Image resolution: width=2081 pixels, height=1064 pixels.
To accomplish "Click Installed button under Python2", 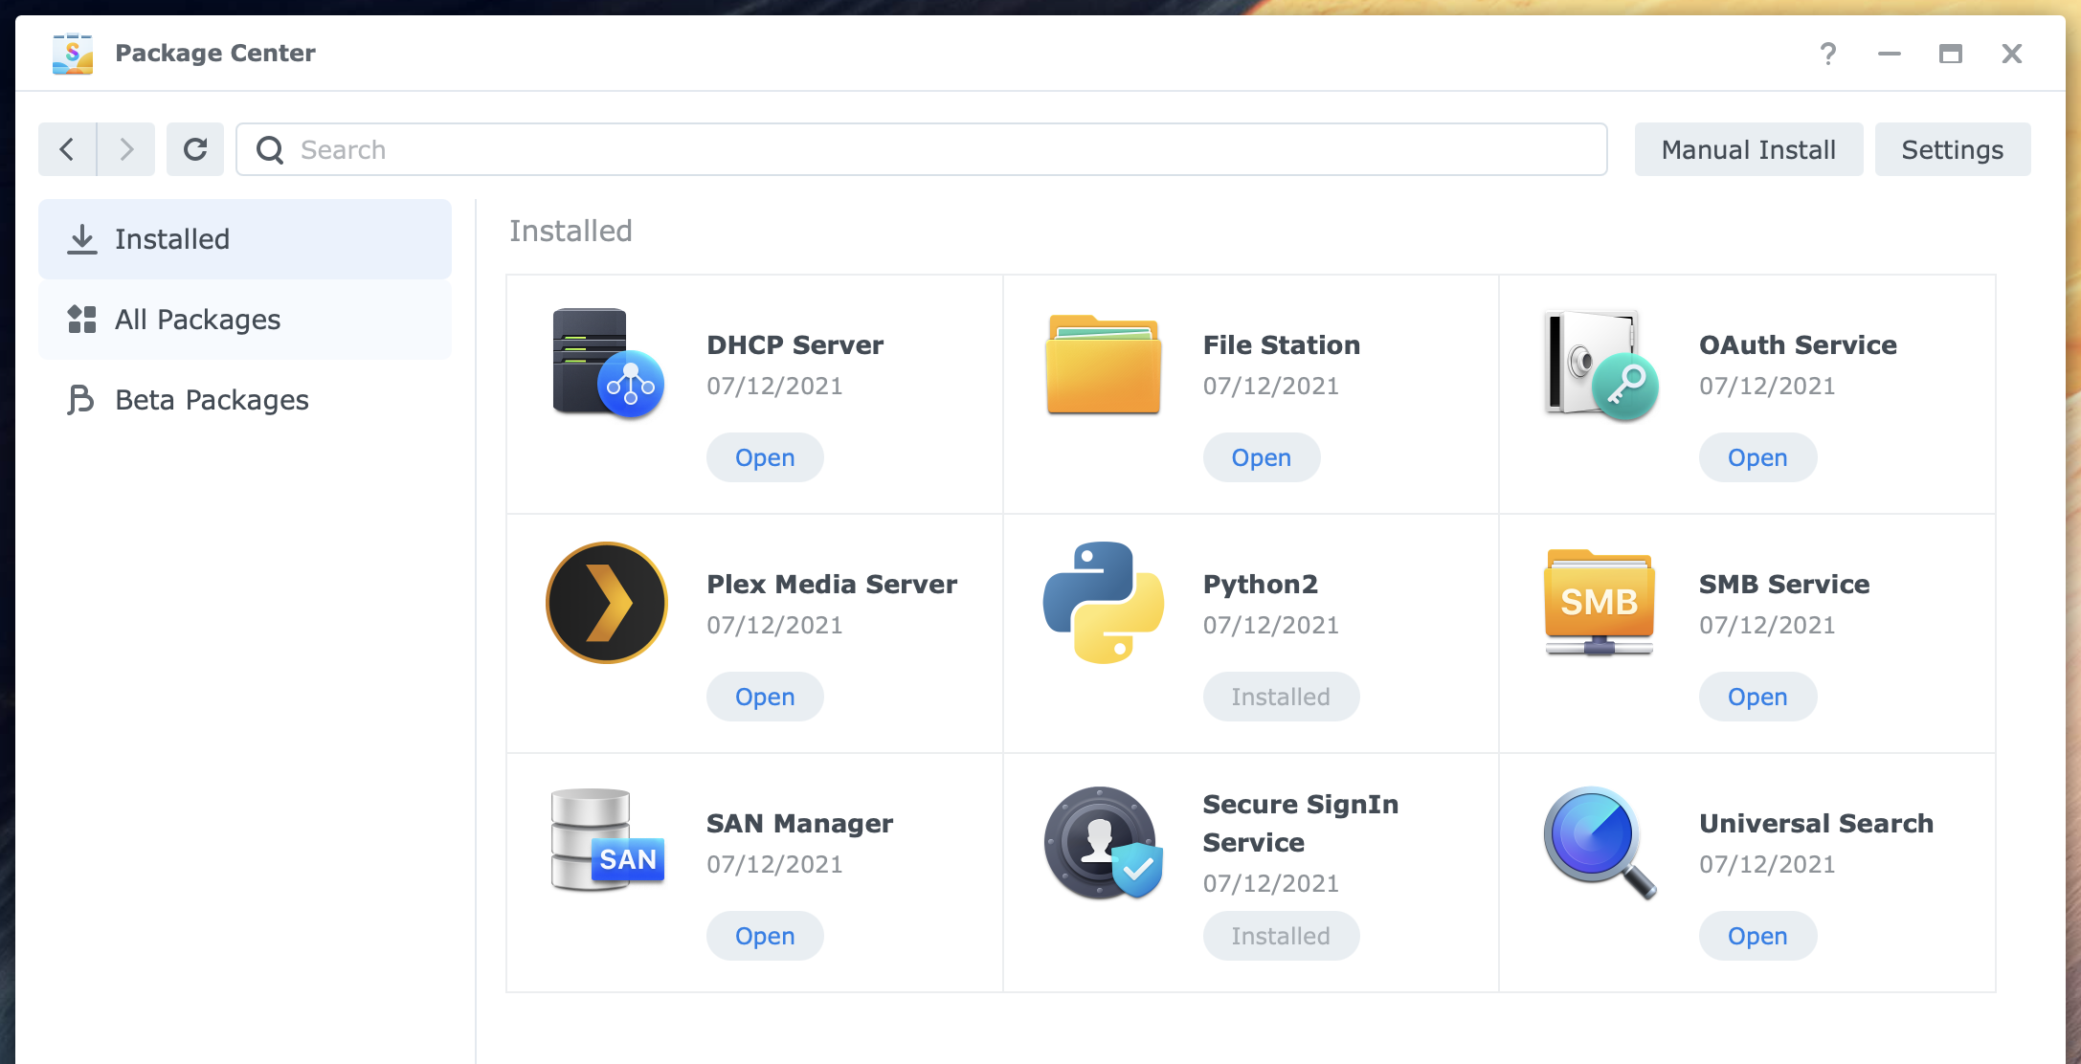I will coord(1281,697).
